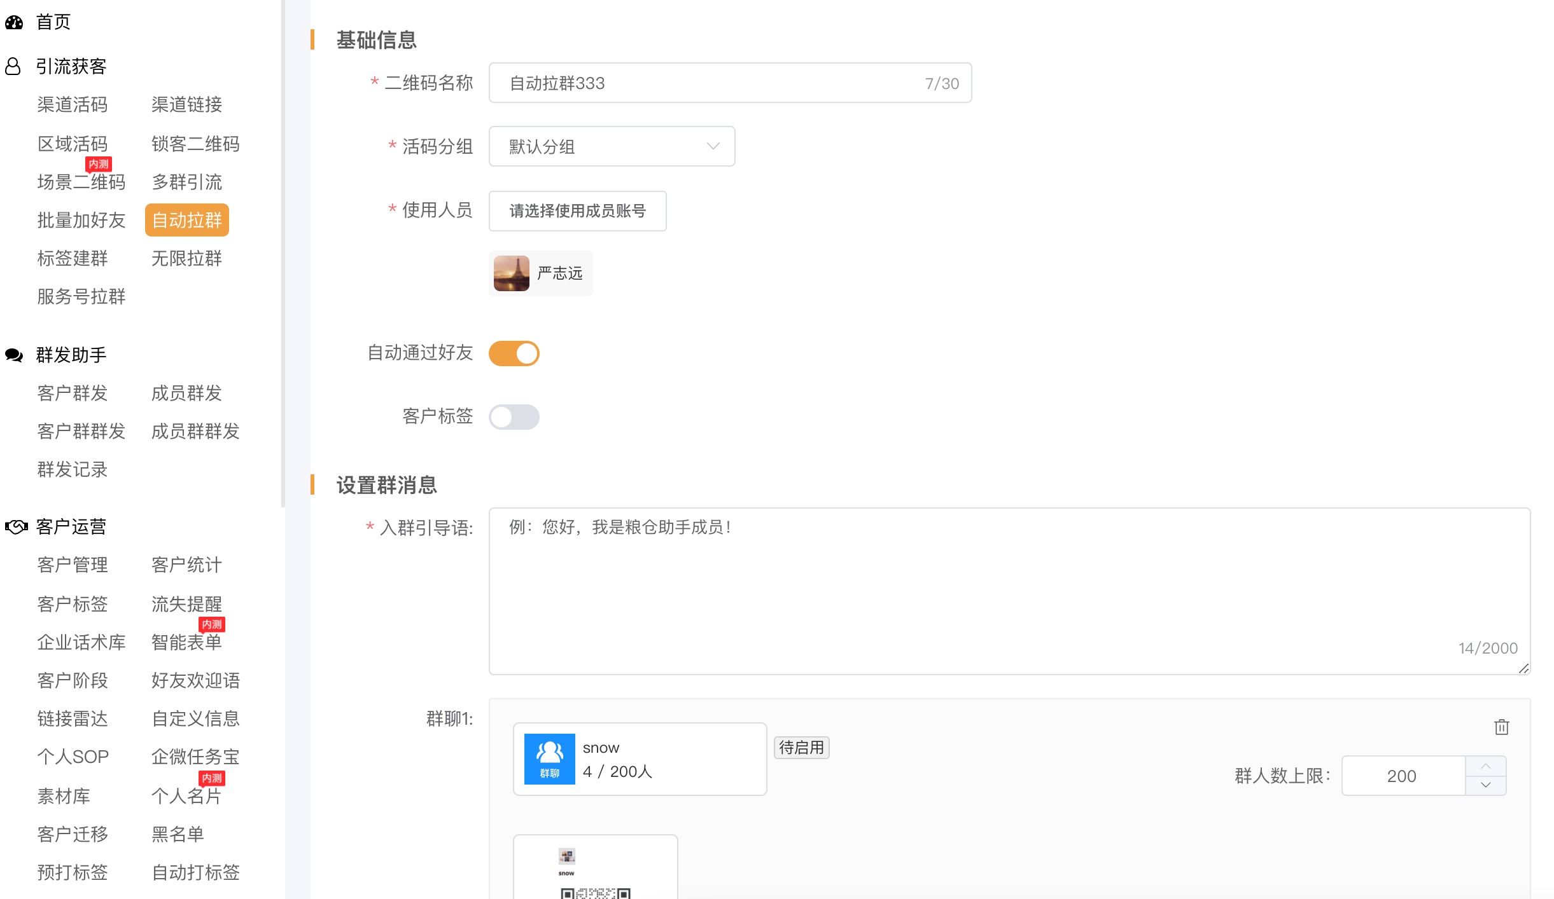Click the 群发助手 chat bubble icon

click(13, 354)
